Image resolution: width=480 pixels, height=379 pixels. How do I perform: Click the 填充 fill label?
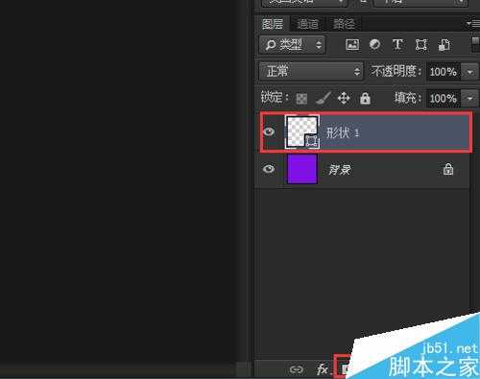tap(408, 98)
